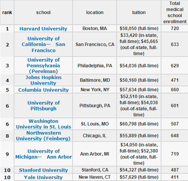Select Total medical school enrollment header
The width and height of the screenshot is (188, 181).
(174, 12)
